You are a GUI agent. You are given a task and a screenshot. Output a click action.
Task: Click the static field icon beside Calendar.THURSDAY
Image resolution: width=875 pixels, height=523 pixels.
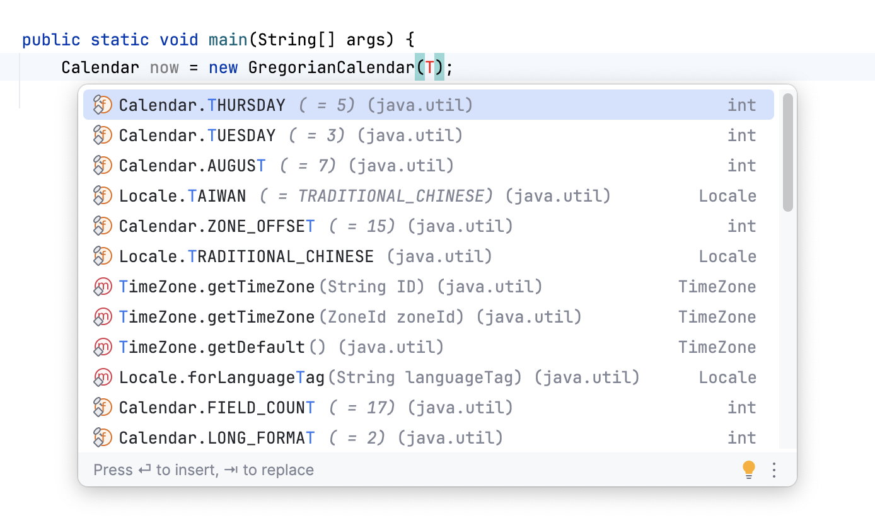pos(102,105)
